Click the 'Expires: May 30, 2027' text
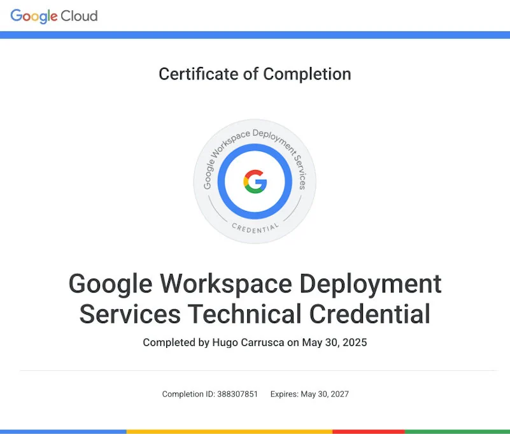The image size is (510, 434). [x=309, y=394]
